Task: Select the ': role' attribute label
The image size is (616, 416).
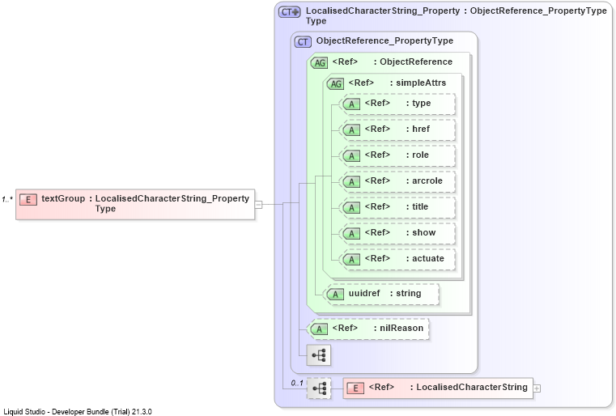Action: [418, 155]
